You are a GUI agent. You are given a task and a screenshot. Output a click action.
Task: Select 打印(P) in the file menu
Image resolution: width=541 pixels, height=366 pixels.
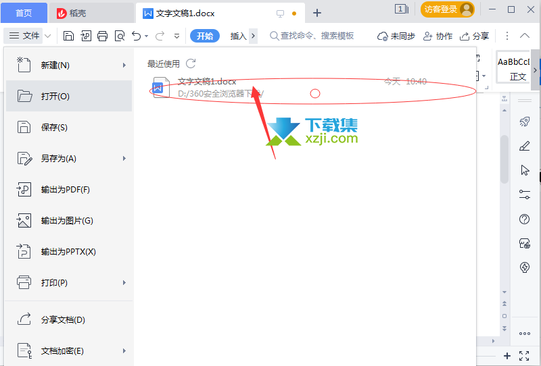click(69, 282)
